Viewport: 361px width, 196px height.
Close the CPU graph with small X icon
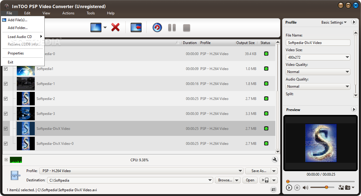tap(6, 160)
